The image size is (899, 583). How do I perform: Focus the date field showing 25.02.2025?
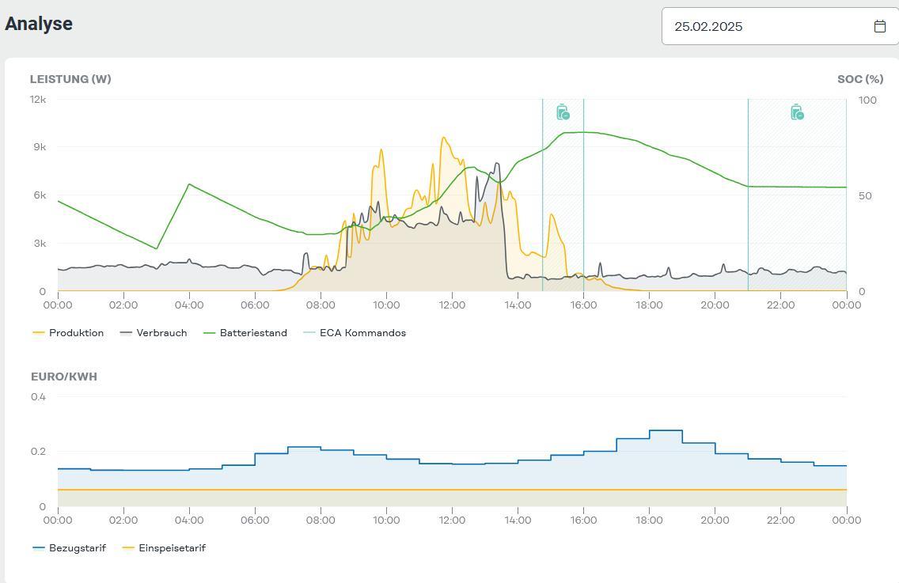point(768,26)
